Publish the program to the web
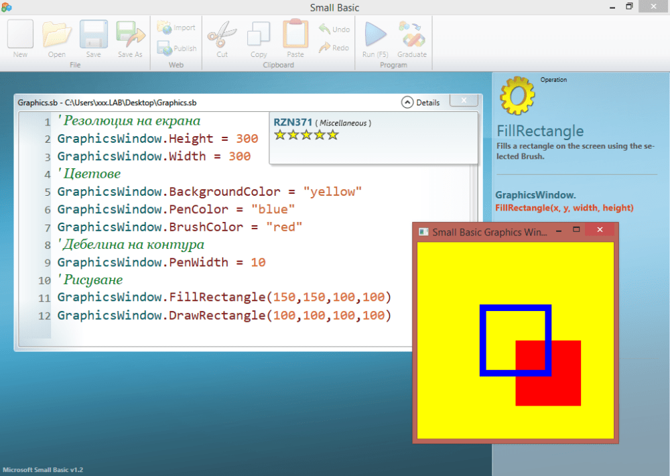 point(176,48)
